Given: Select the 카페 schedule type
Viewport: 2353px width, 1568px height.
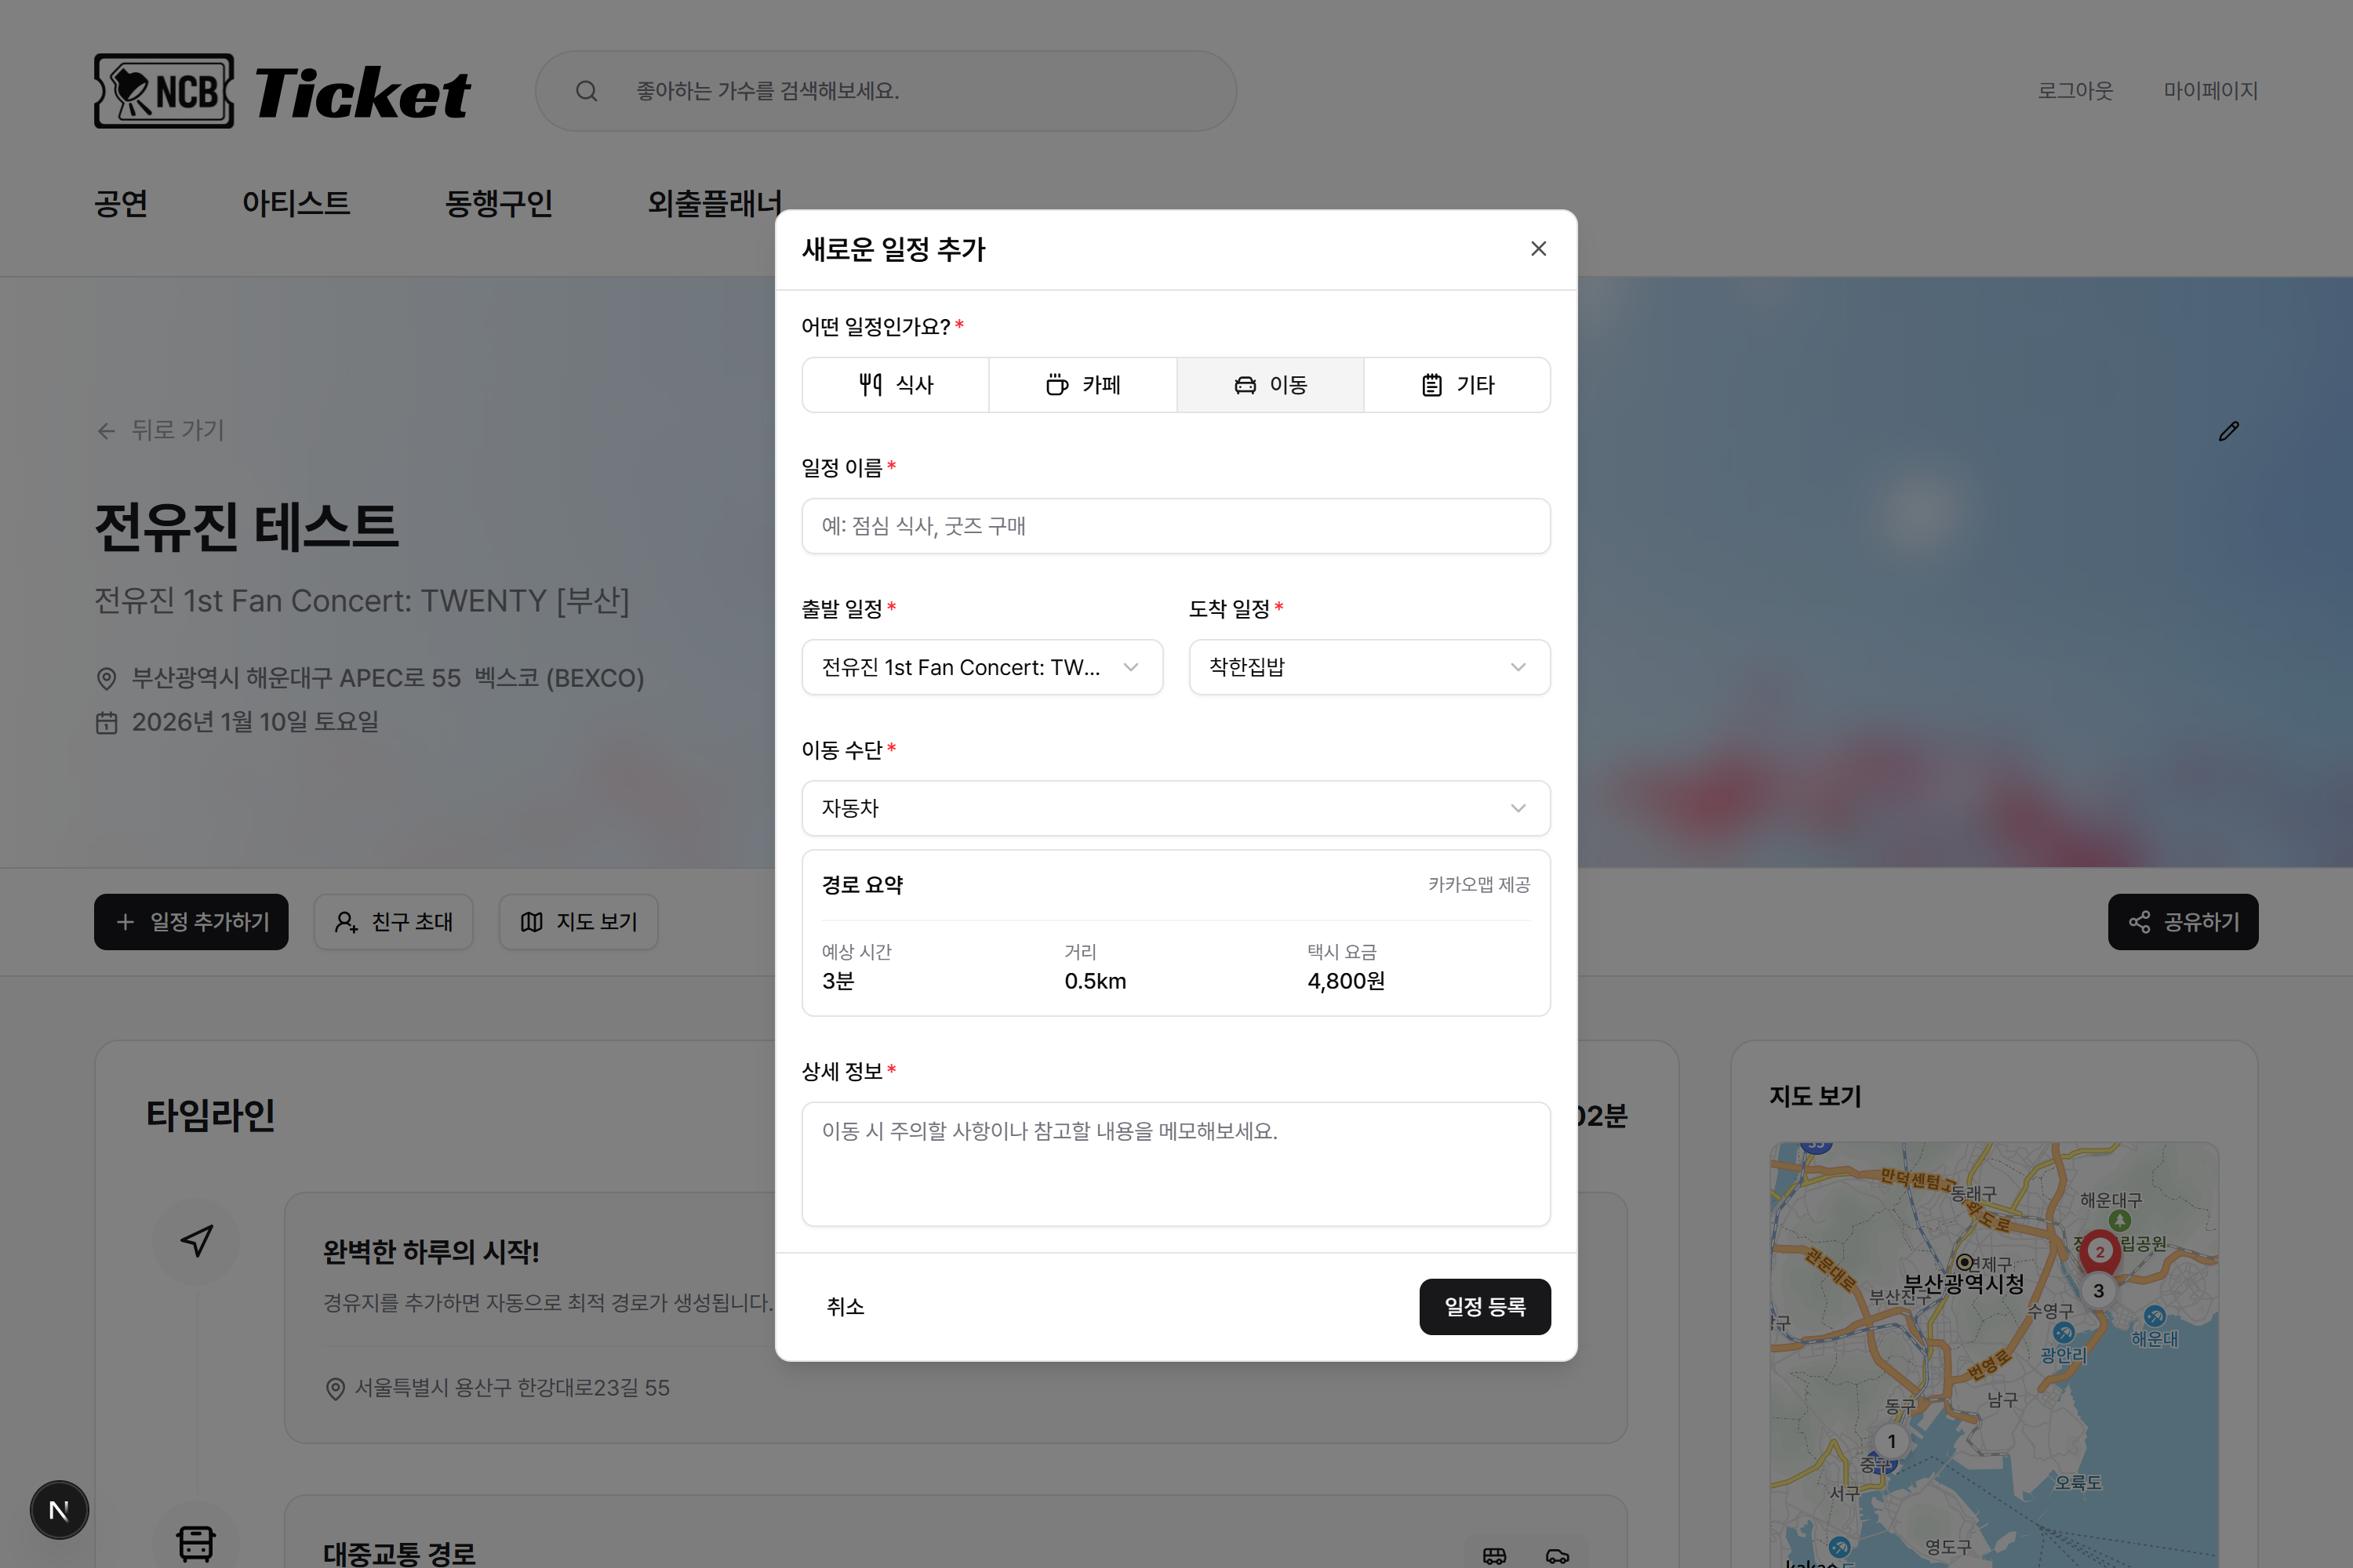Looking at the screenshot, I should [1082, 385].
